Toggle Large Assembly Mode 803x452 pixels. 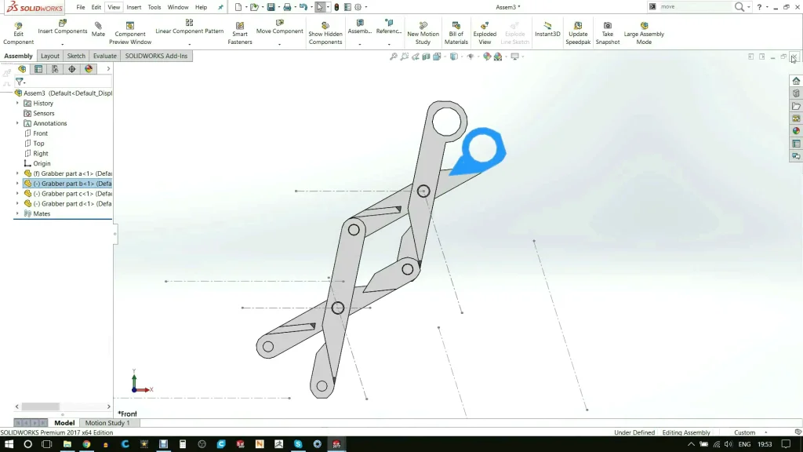644,33
